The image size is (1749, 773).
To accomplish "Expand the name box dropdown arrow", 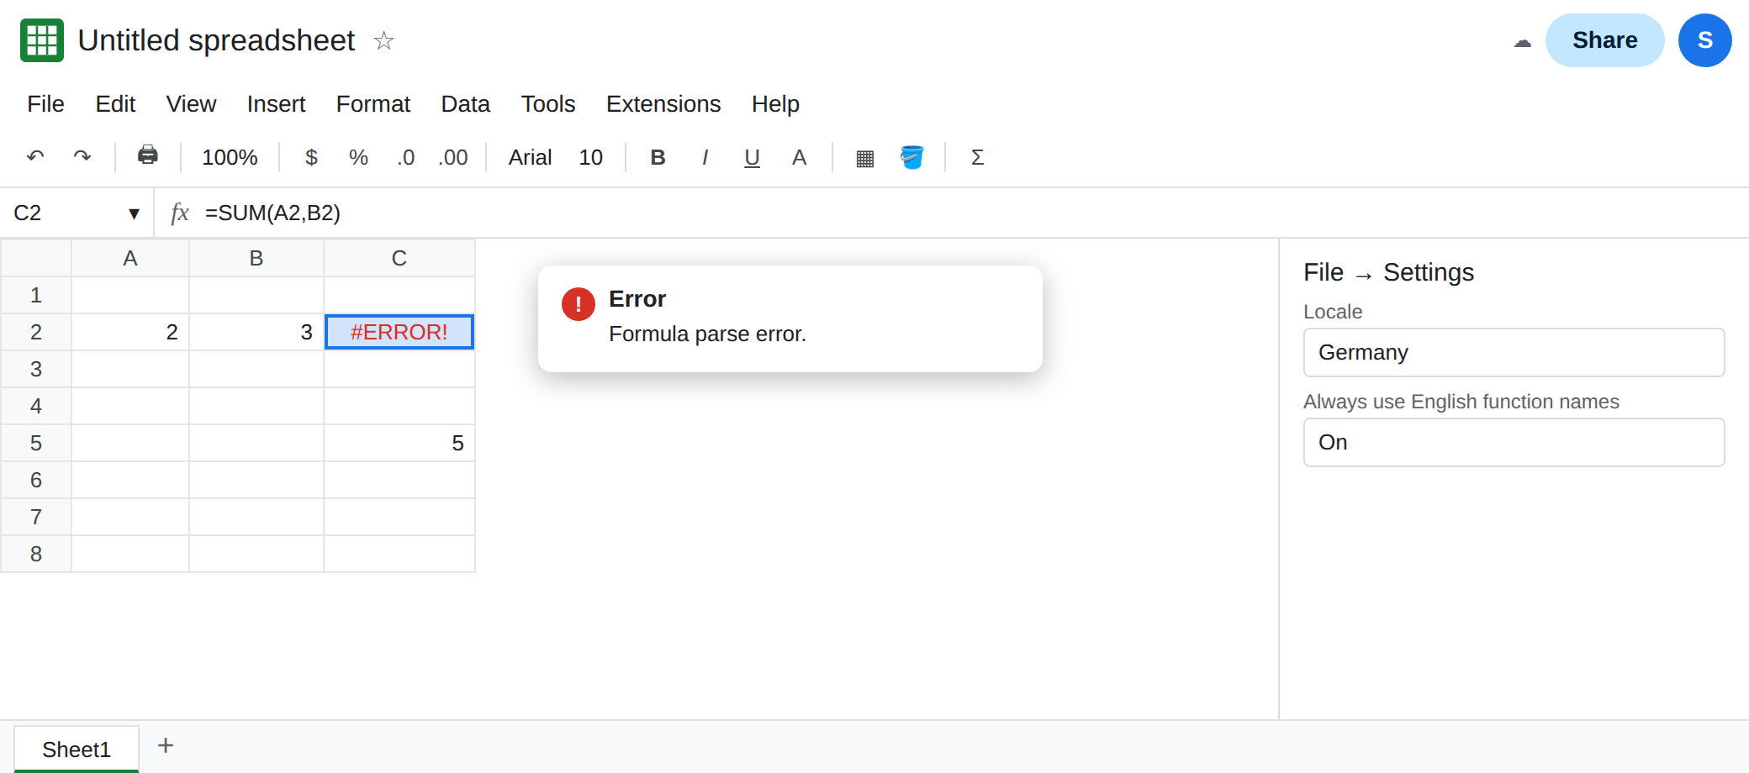I will [x=134, y=213].
